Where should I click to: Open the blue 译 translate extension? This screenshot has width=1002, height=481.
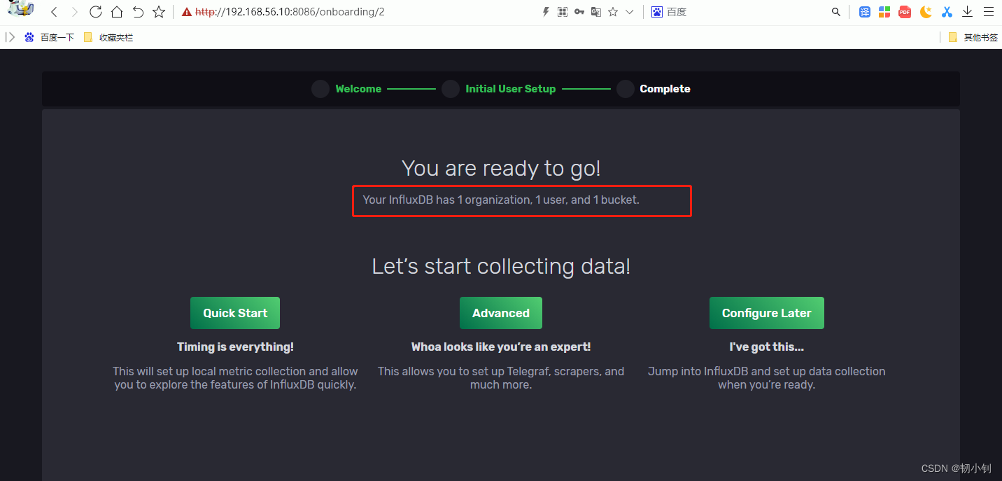(x=865, y=12)
